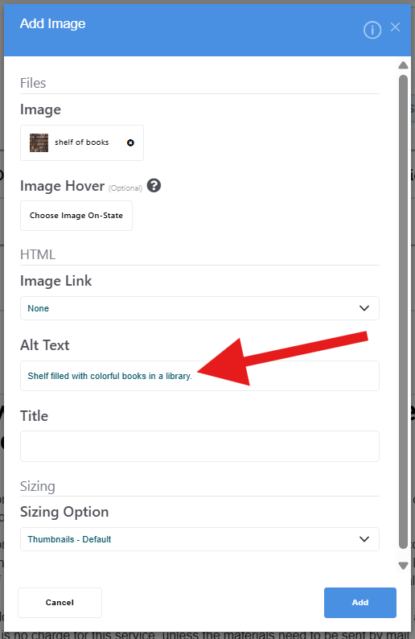Image resolution: width=415 pixels, height=639 pixels.
Task: Click the blue Add button
Action: (x=360, y=602)
